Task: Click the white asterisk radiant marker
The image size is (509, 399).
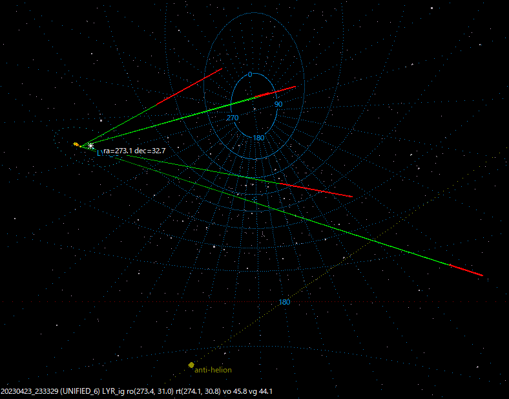Action: click(91, 146)
